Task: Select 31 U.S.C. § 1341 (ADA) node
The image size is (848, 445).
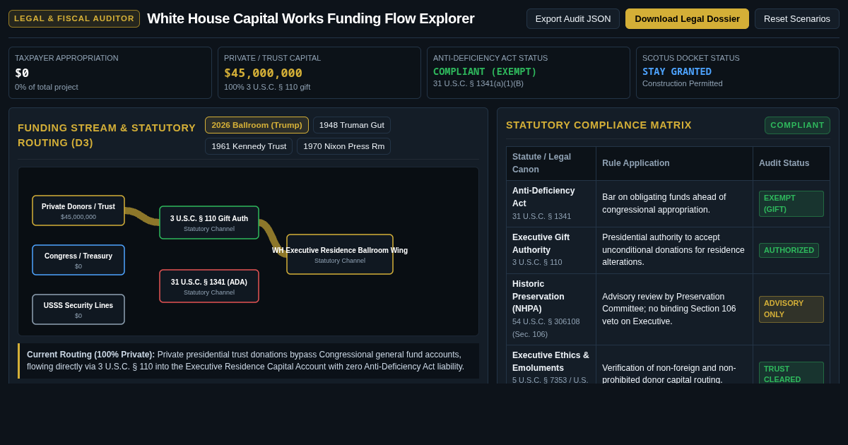Action: click(209, 286)
